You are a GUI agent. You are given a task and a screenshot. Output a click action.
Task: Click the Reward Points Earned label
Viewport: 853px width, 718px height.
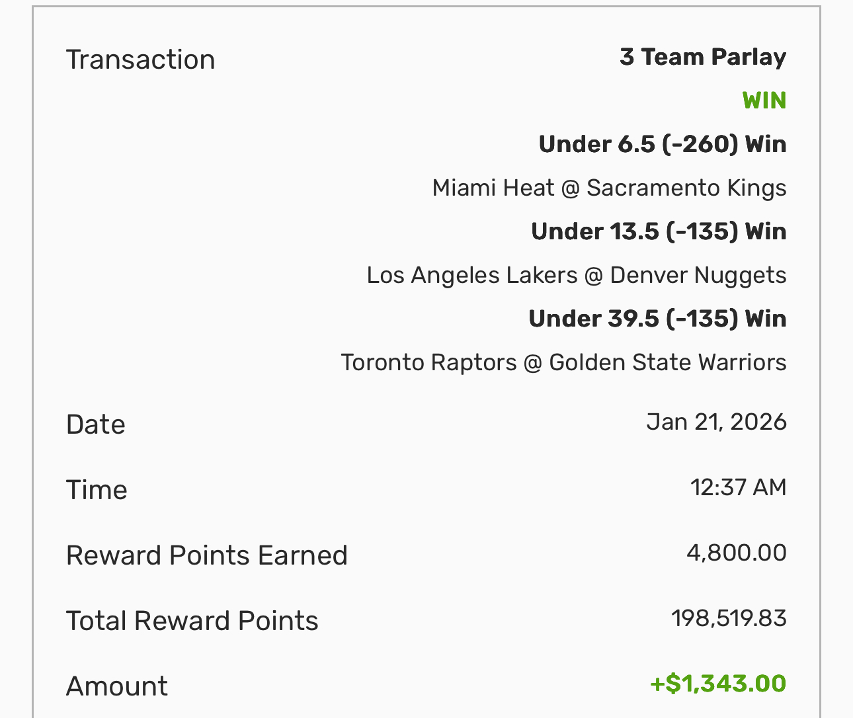tap(206, 555)
